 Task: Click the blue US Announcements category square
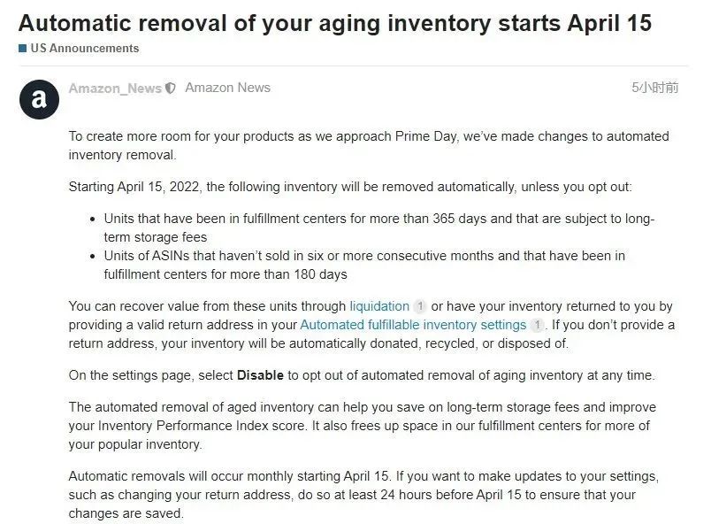(23, 48)
